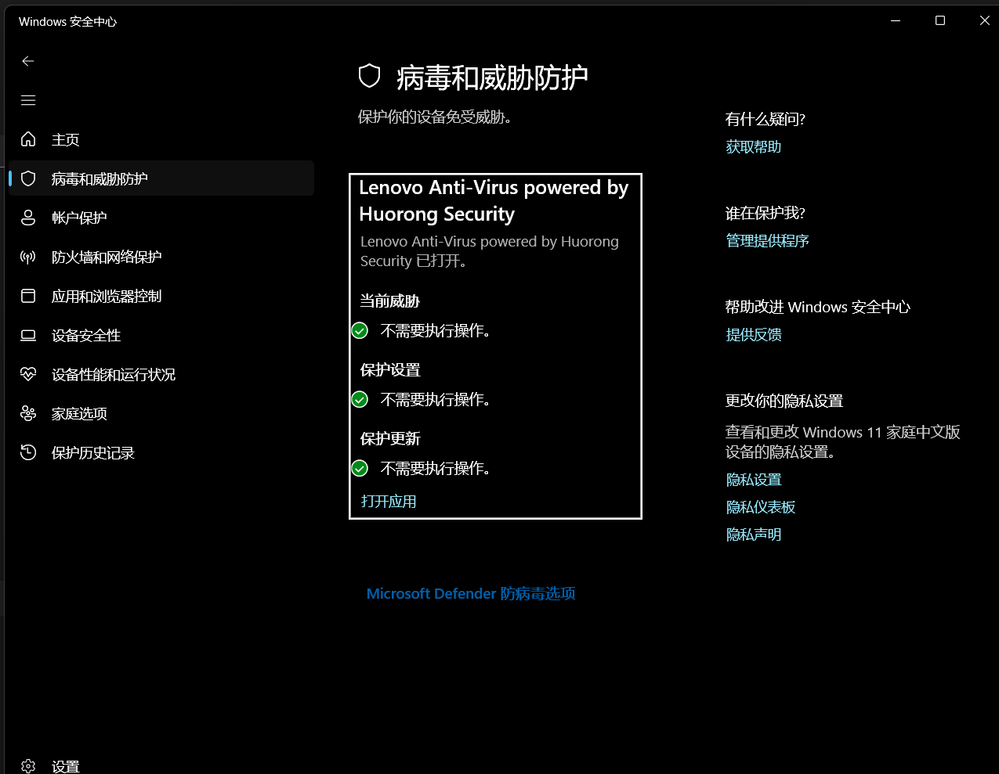Open 家庭选项 section
Viewport: 999px width, 774px height.
point(79,413)
